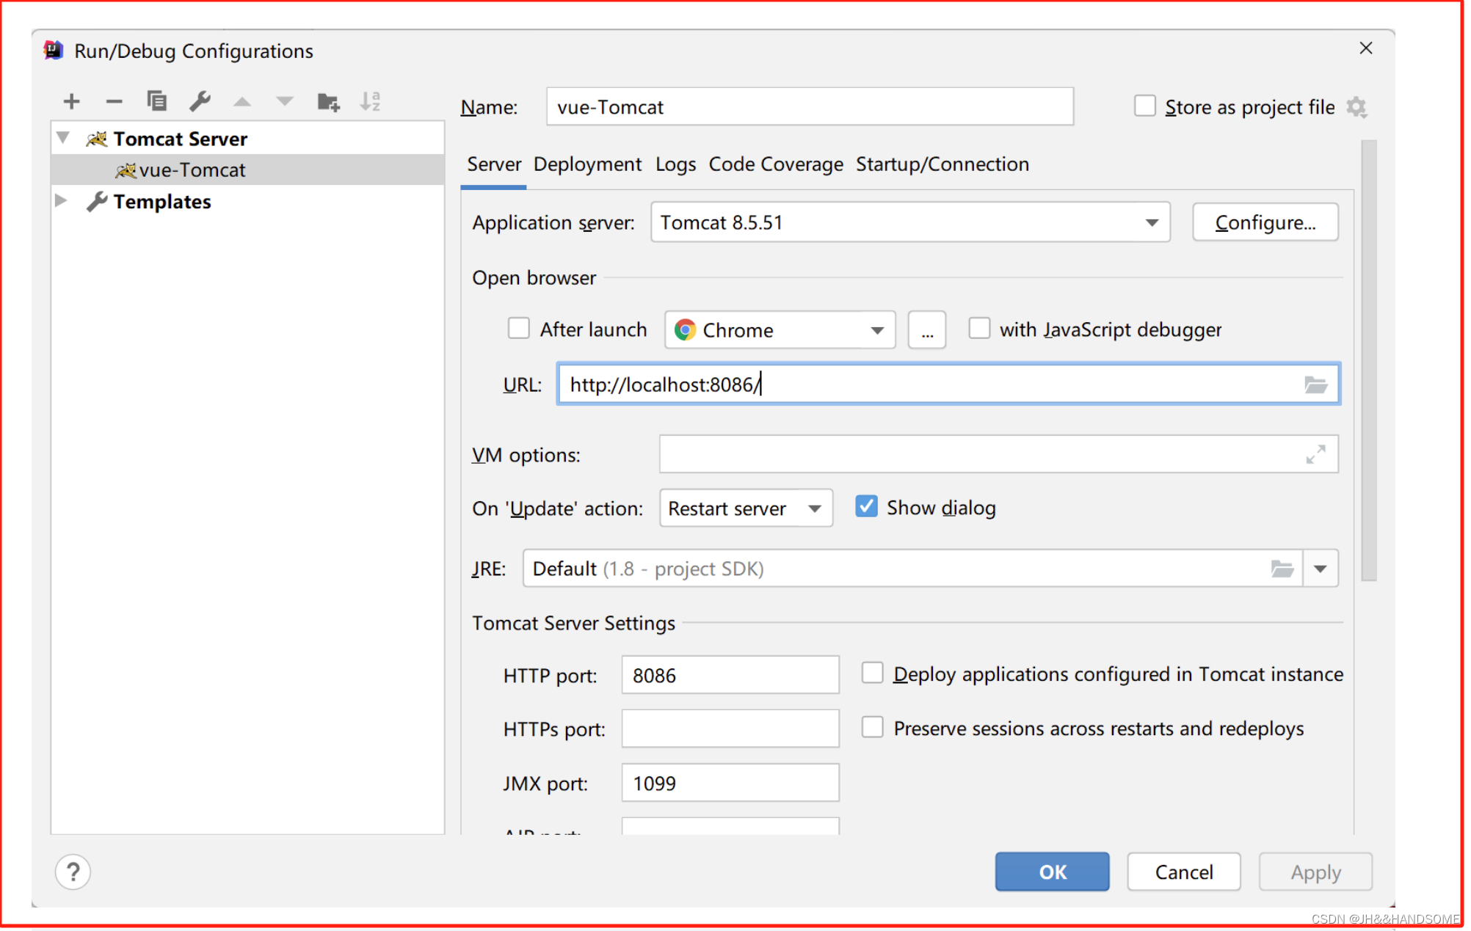This screenshot has width=1471, height=931.
Task: Enable with JavaScript debugger
Action: [x=978, y=329]
